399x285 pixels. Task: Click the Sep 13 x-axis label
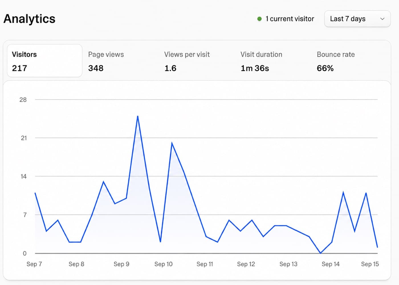(x=288, y=264)
